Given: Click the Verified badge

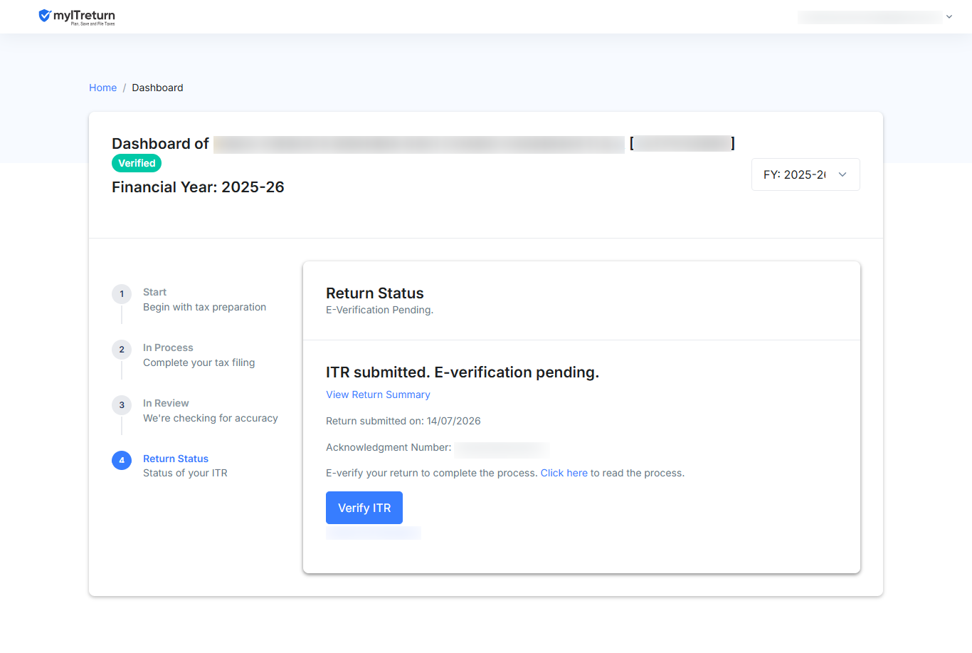Looking at the screenshot, I should click(137, 163).
